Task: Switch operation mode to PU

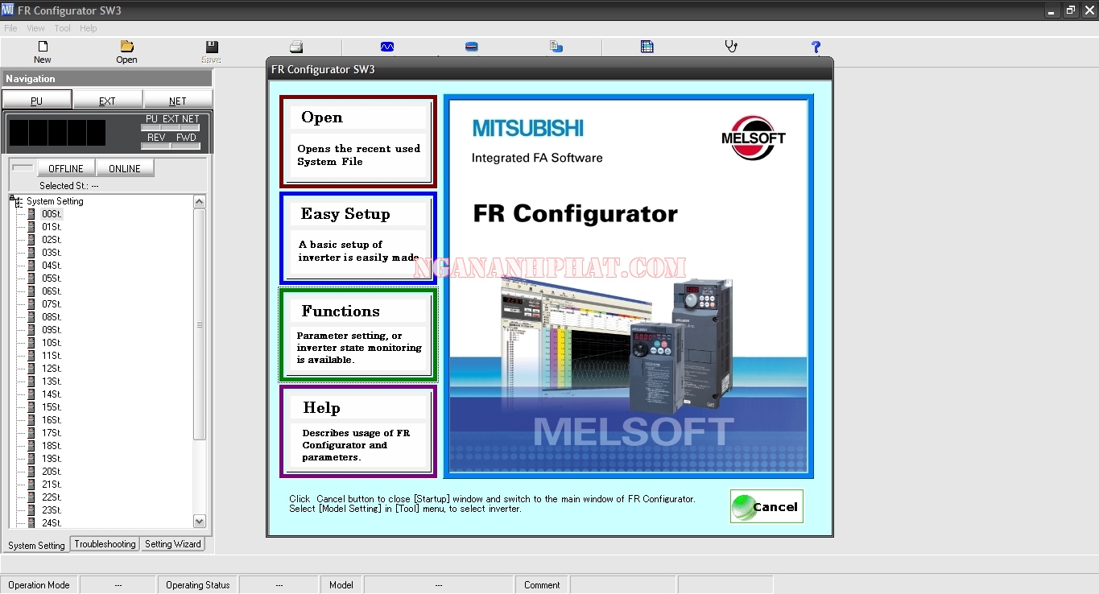Action: click(x=37, y=101)
